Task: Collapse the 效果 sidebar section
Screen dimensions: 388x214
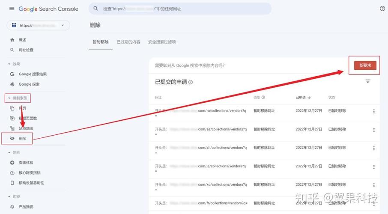Action: click(x=9, y=64)
